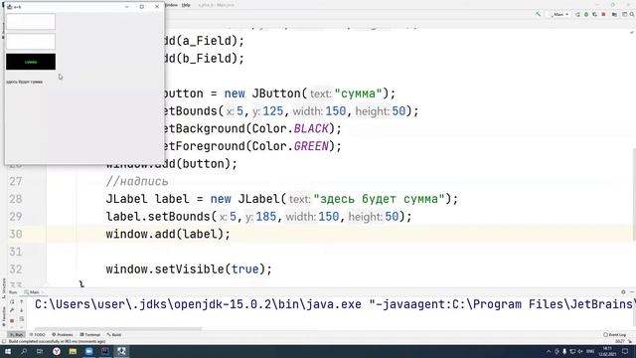Viewport: 636px width, 358px height.
Task: Click the window.add(label) code line
Action: [168, 235]
